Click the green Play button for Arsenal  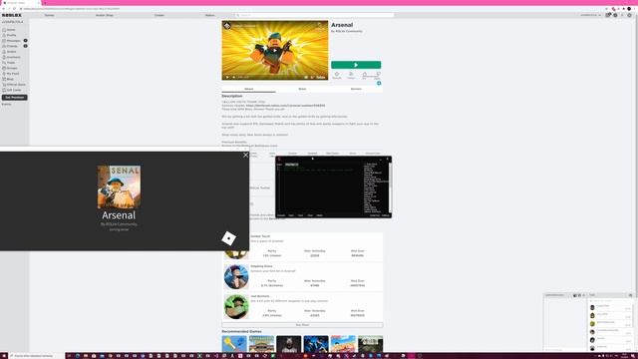tap(356, 65)
